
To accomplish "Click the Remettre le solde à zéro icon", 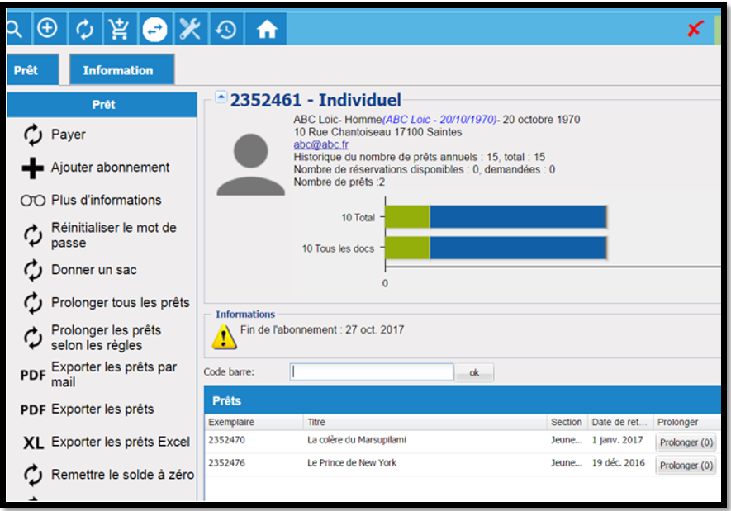I will (x=33, y=475).
